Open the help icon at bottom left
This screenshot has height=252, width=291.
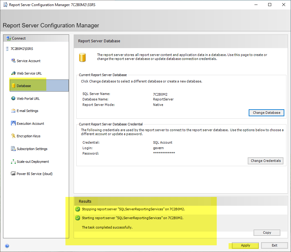7,246
